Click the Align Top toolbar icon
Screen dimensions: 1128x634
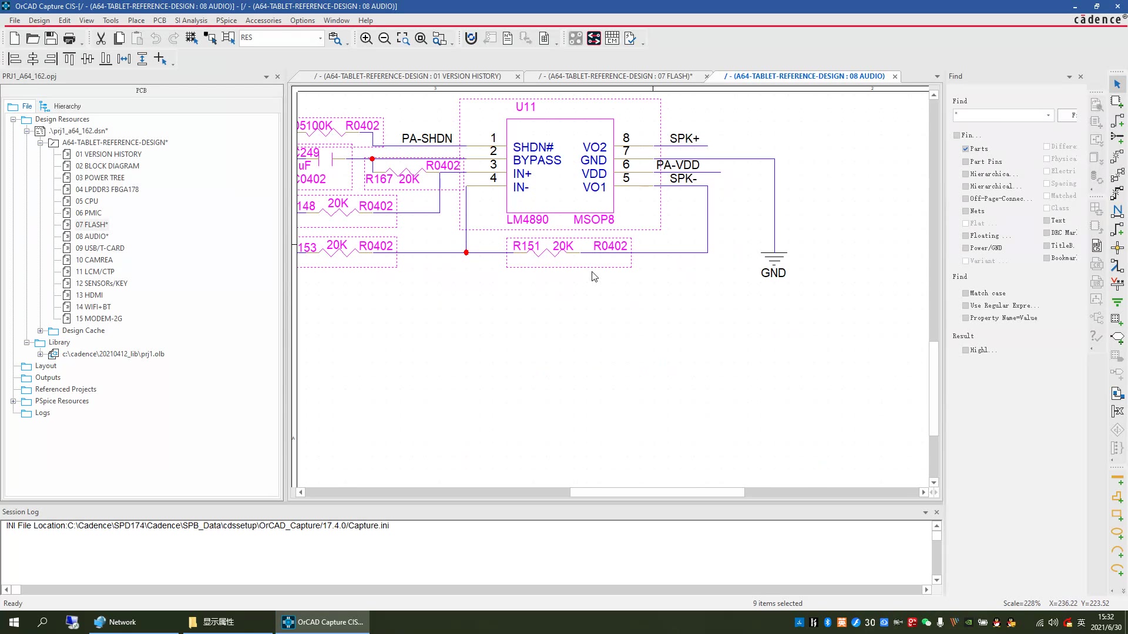(x=69, y=59)
